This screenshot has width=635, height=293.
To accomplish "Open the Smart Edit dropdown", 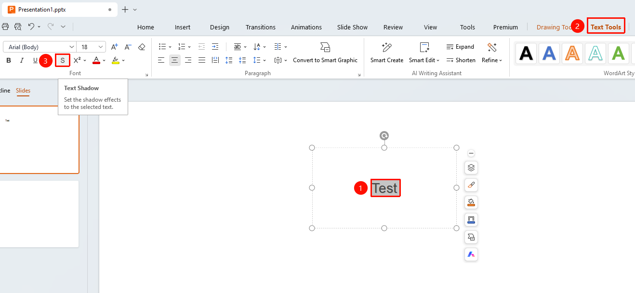I will pyautogui.click(x=424, y=60).
